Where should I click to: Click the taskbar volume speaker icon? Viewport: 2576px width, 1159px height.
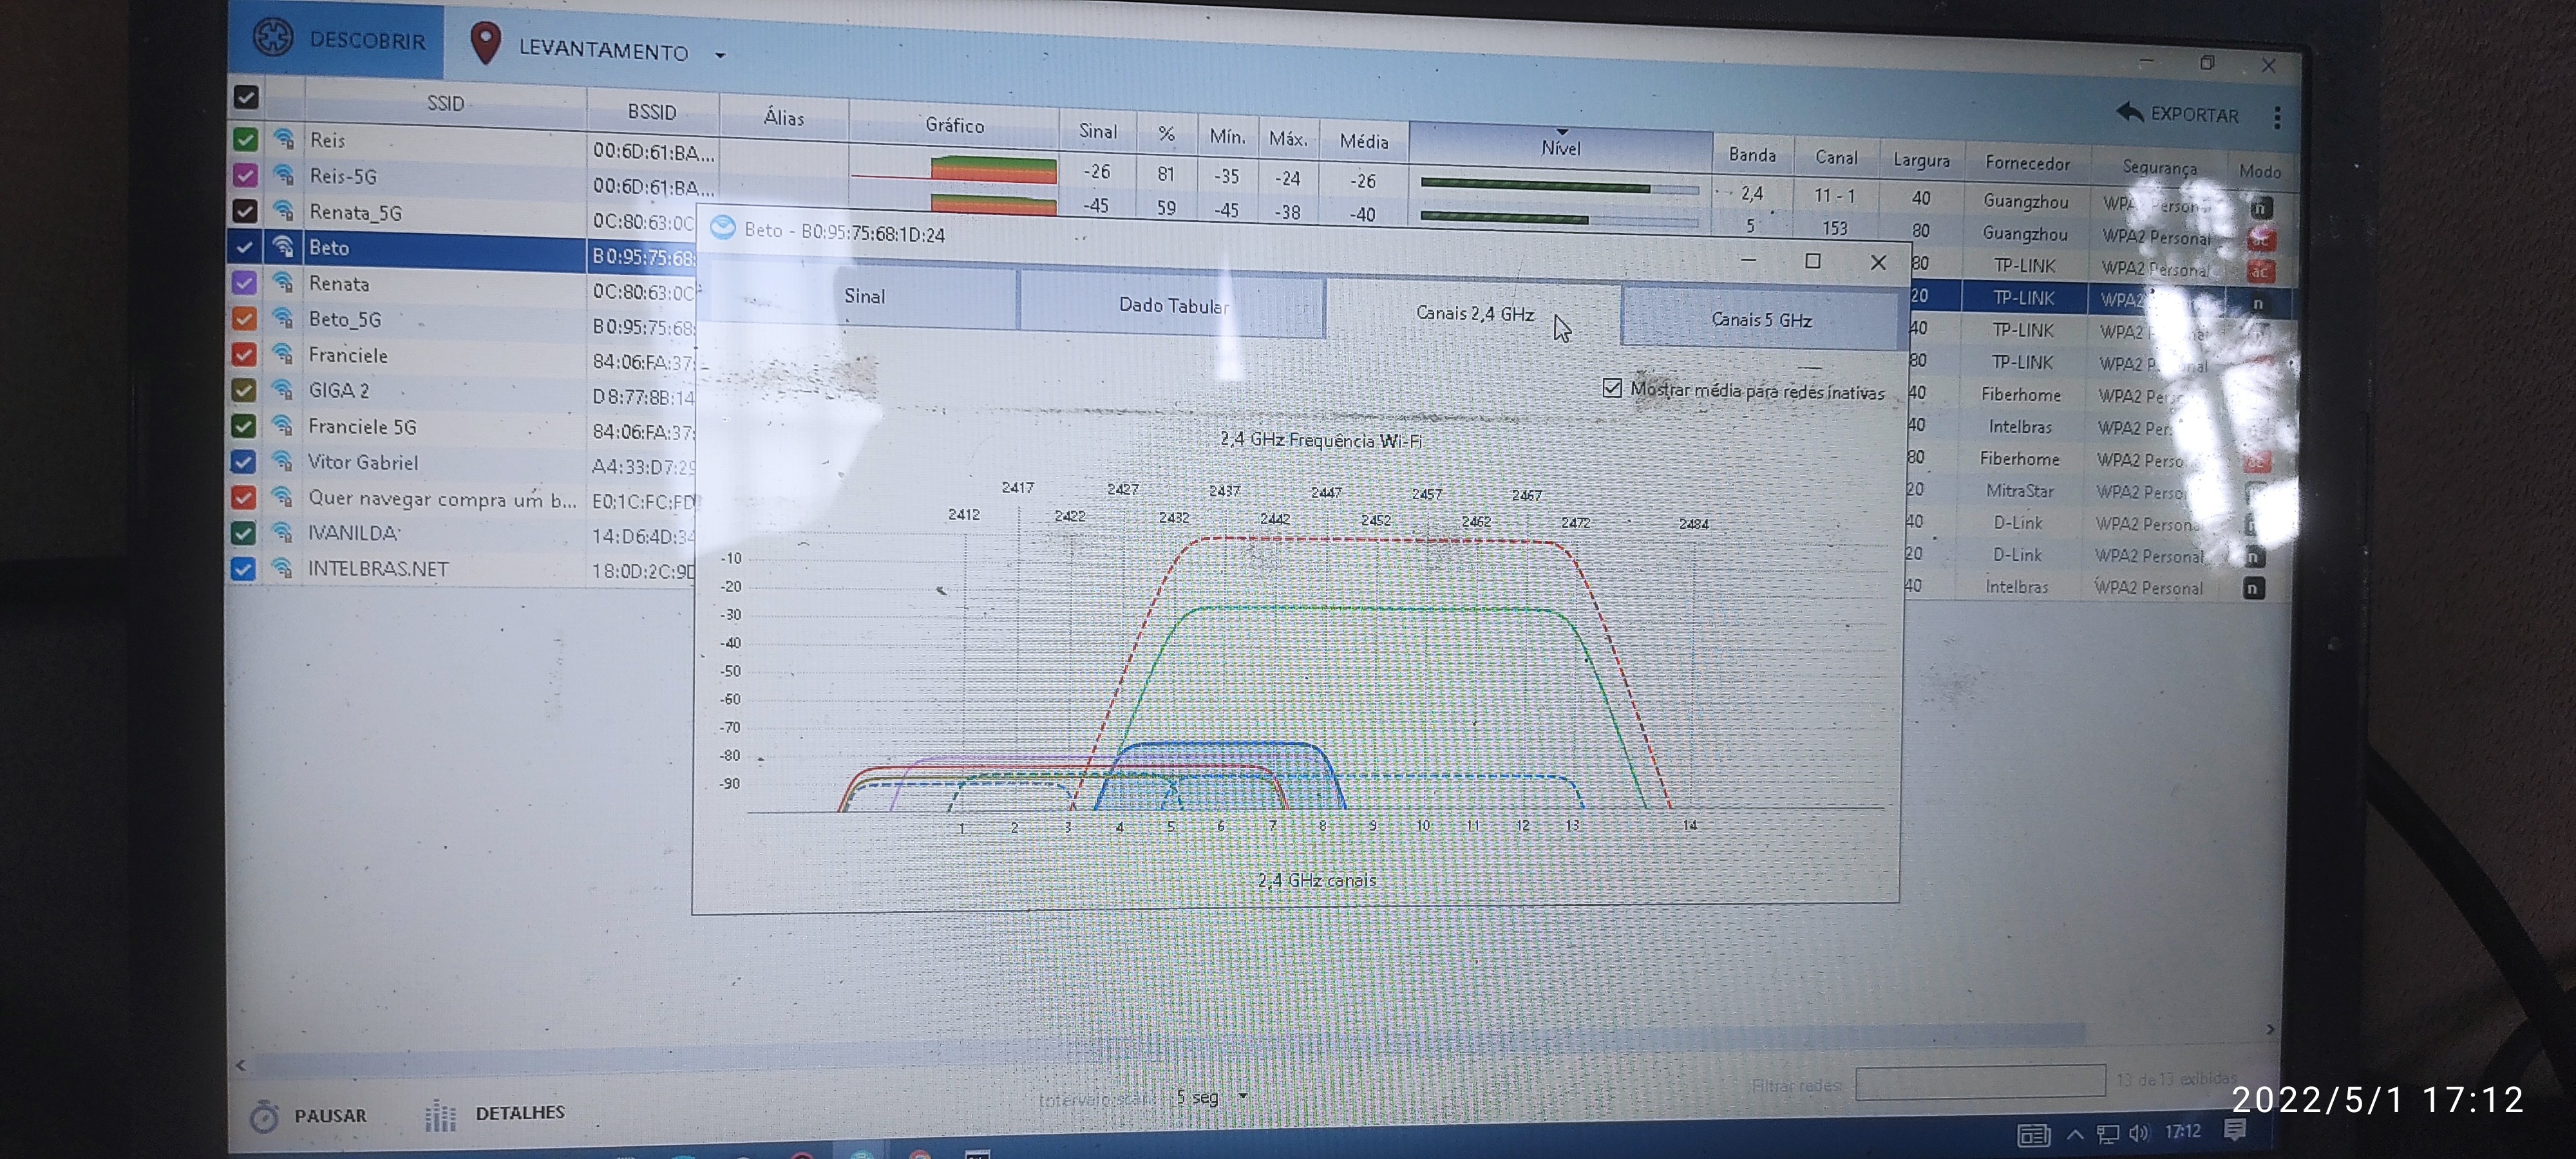[2138, 1133]
